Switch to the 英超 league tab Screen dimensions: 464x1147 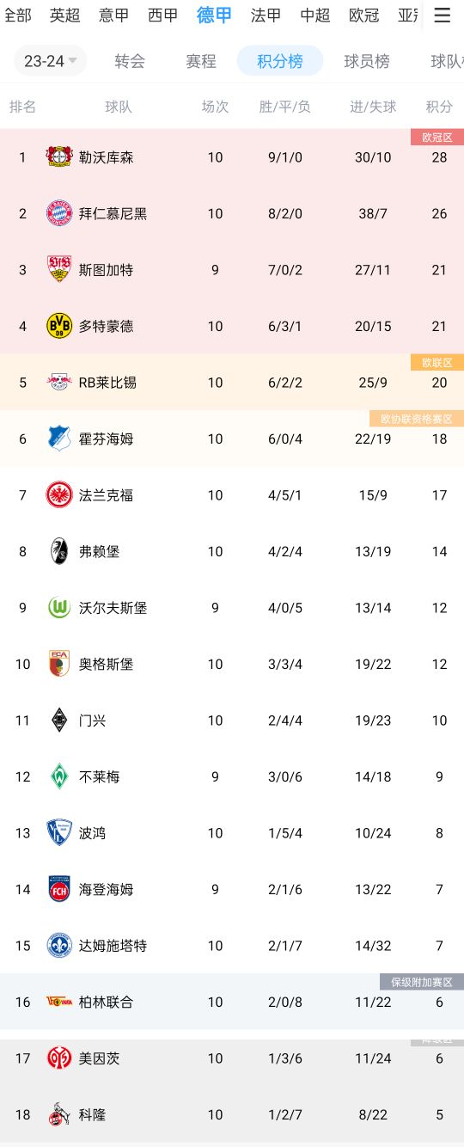[x=65, y=15]
